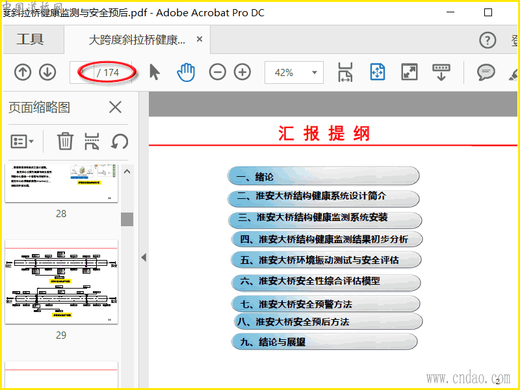Go to next page with down arrow
This screenshot has width=520, height=390.
pyautogui.click(x=47, y=72)
